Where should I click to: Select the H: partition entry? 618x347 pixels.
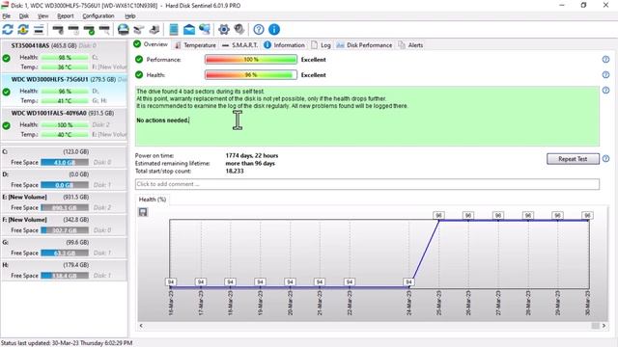point(64,270)
